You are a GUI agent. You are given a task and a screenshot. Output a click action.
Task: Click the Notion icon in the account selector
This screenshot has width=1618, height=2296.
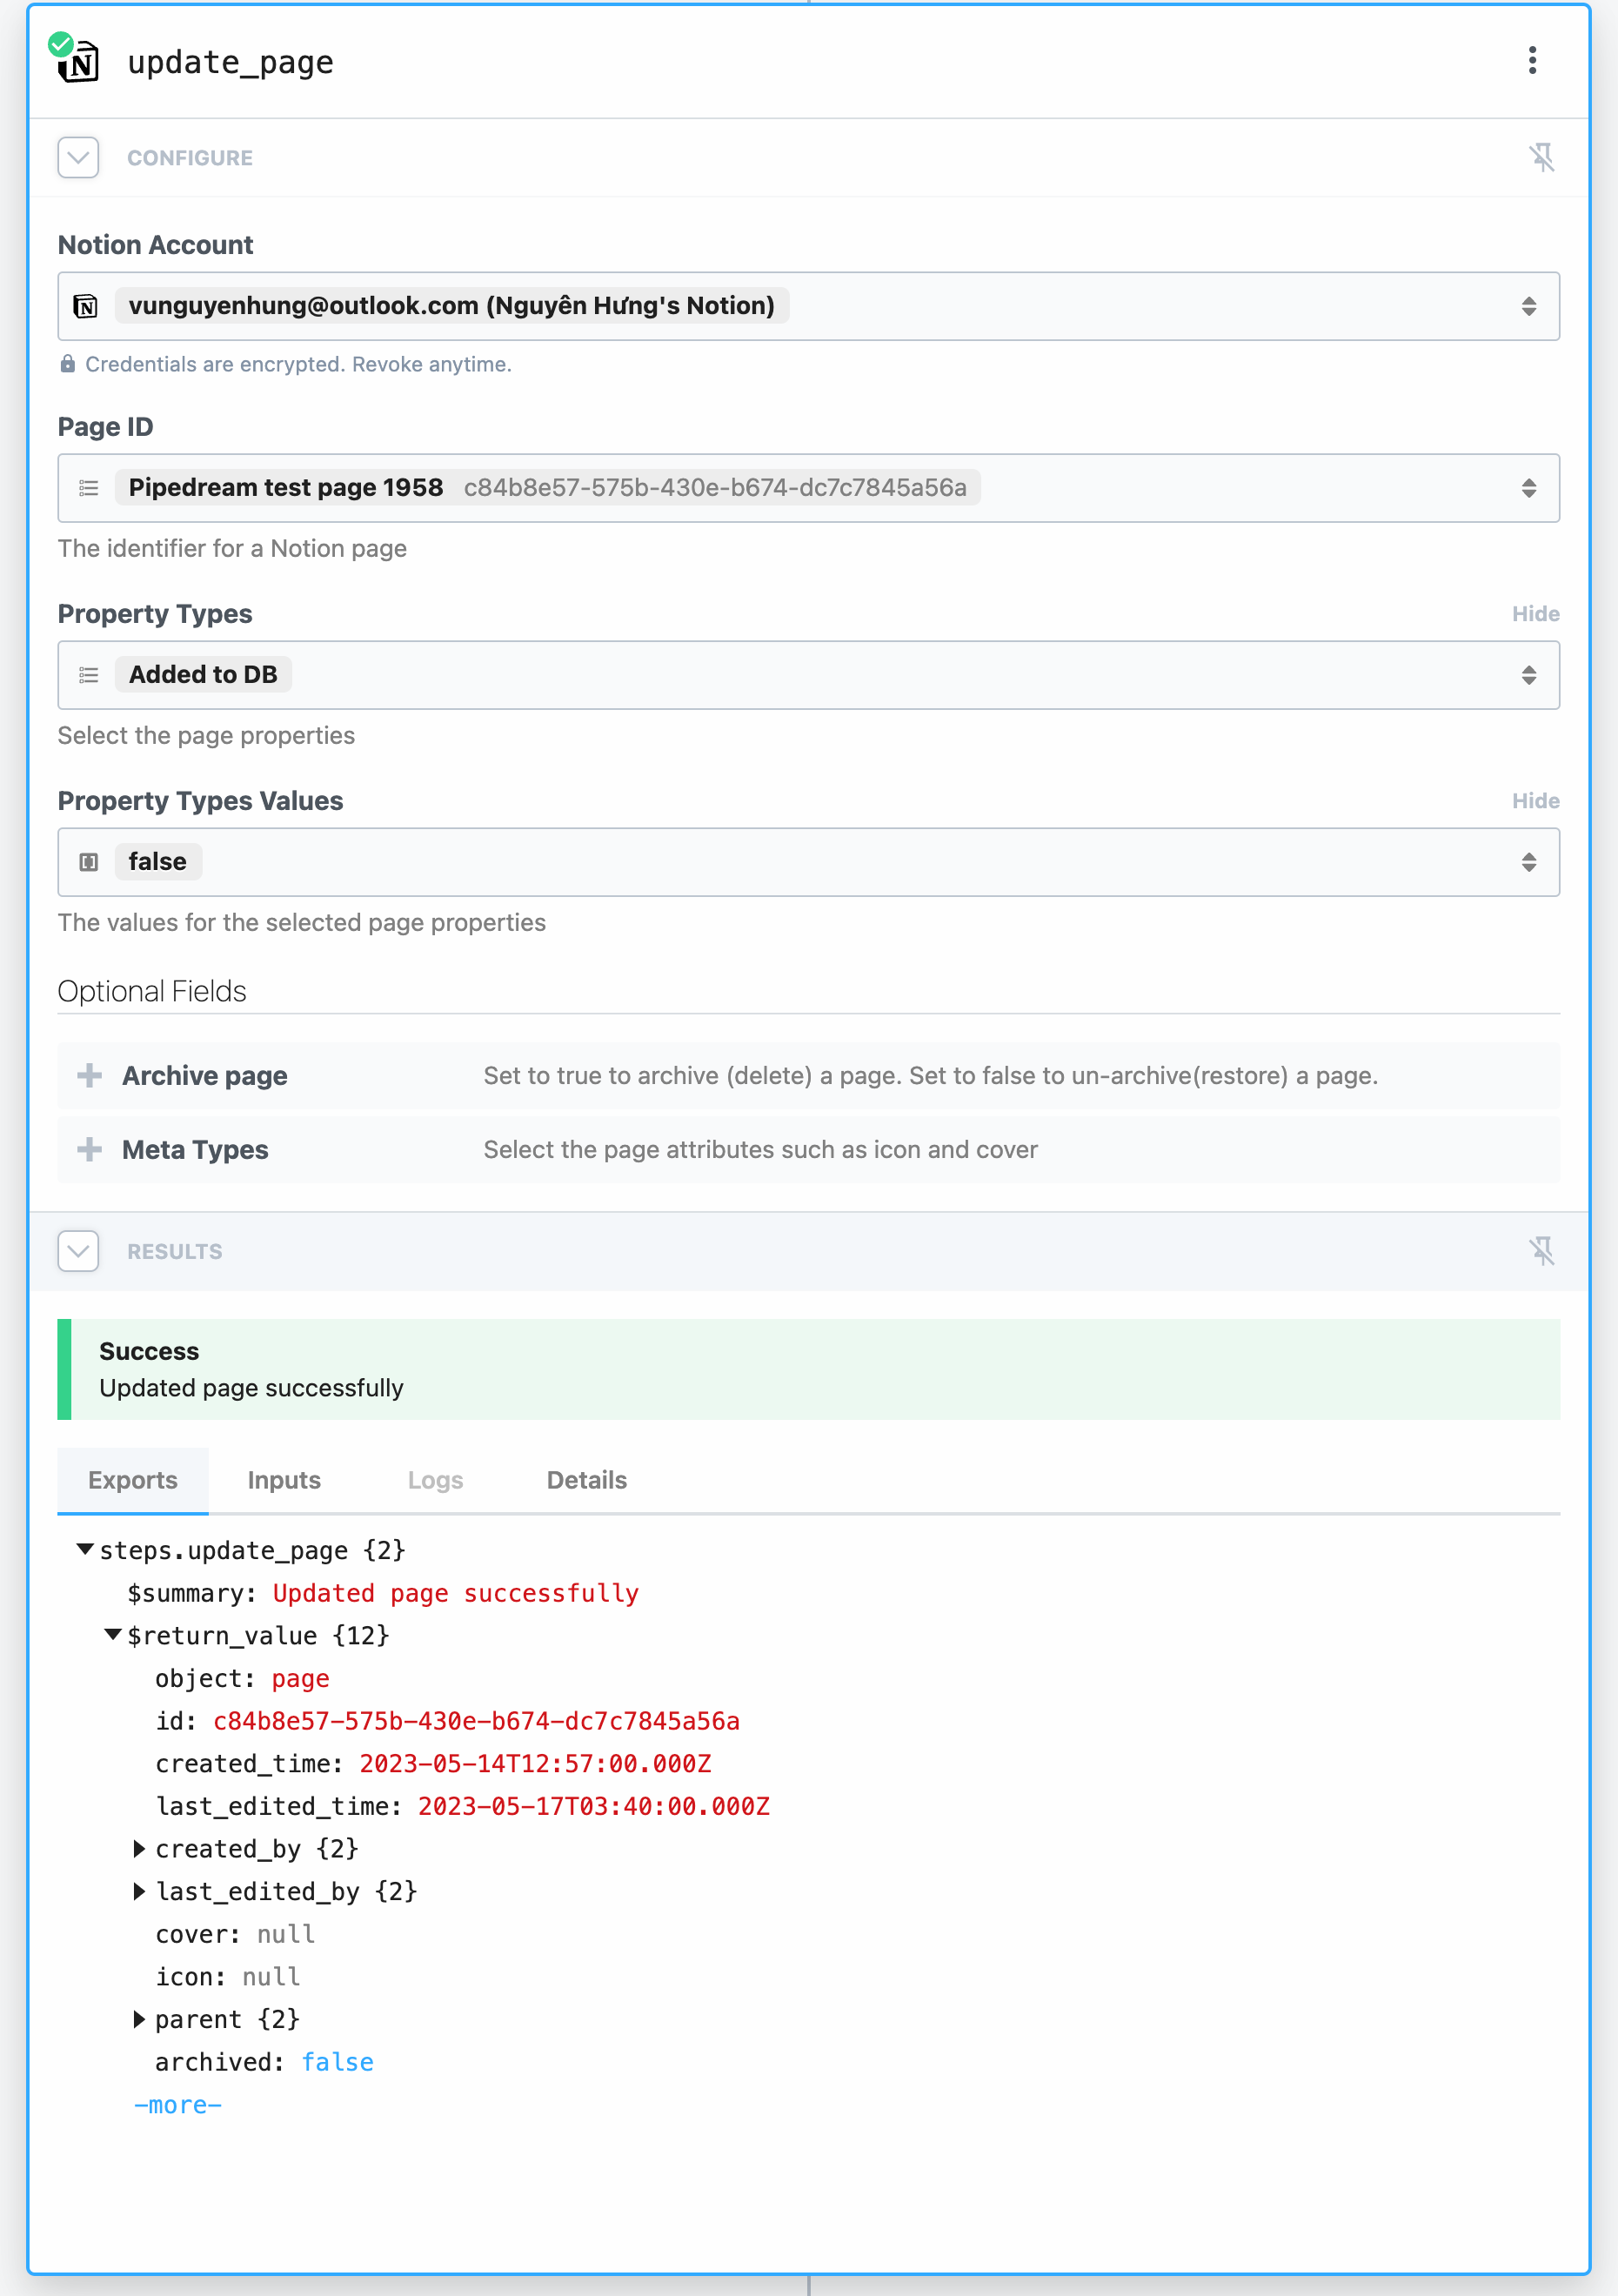tap(86, 306)
